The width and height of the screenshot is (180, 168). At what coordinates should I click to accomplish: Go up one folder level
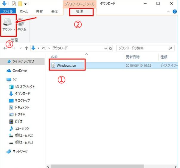click(27, 48)
